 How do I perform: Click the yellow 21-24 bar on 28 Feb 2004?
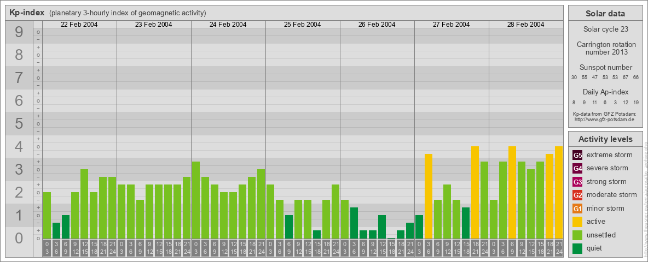[559, 192]
